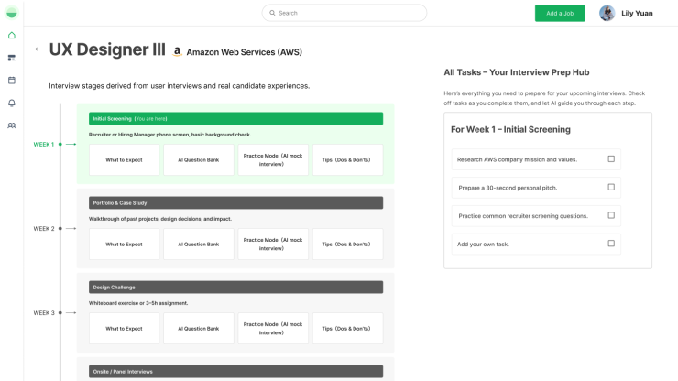Open the Home icon in sidebar

[x=12, y=36]
